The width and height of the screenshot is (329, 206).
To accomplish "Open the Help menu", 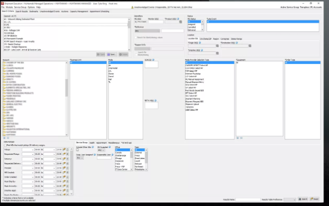I will pos(39,7).
